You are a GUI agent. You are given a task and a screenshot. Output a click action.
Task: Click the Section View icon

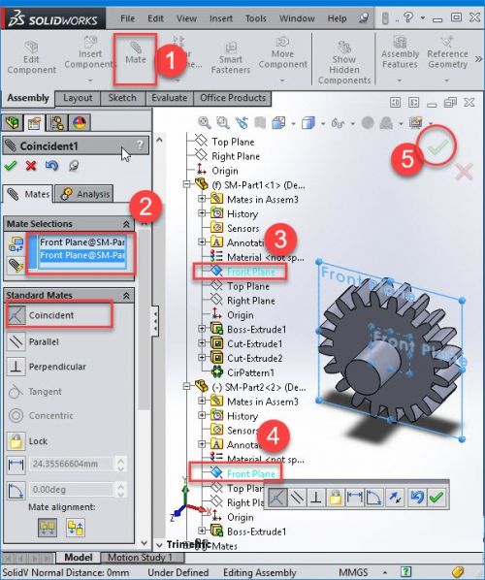click(260, 122)
